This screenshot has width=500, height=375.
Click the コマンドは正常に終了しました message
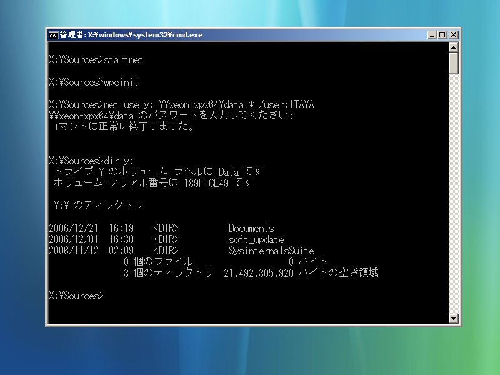pyautogui.click(x=121, y=126)
